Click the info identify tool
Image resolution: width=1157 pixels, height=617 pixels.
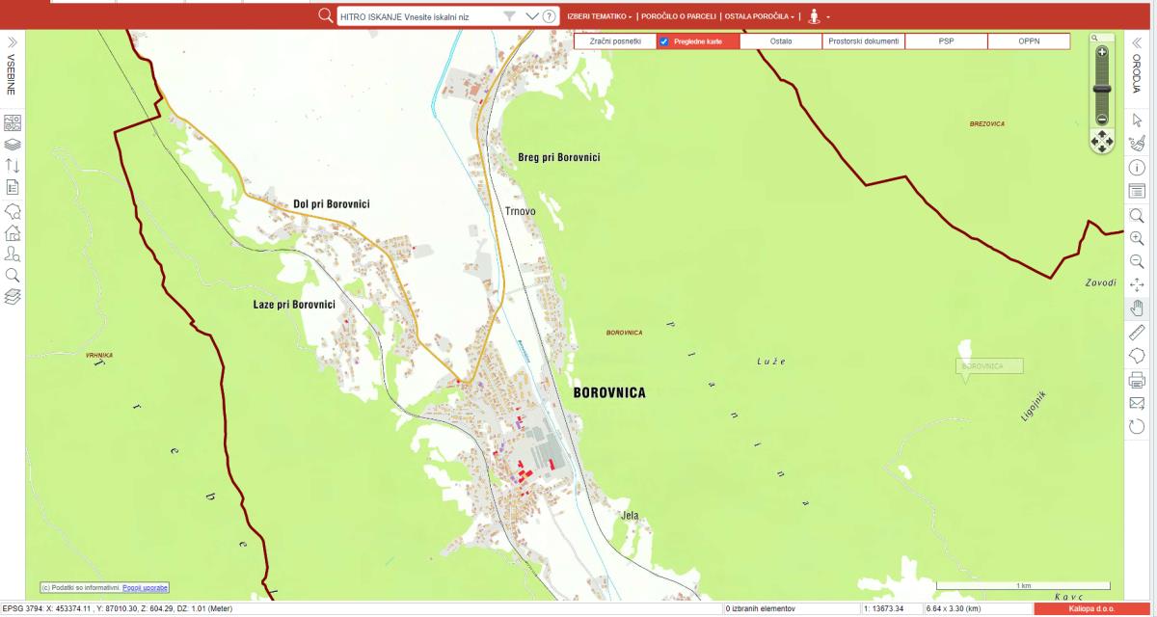tap(1137, 167)
